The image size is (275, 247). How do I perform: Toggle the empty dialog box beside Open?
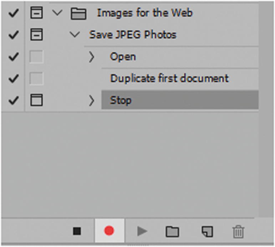pyautogui.click(x=36, y=57)
